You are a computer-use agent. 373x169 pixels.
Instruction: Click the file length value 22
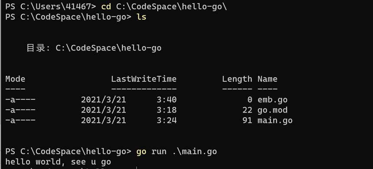[x=247, y=110]
